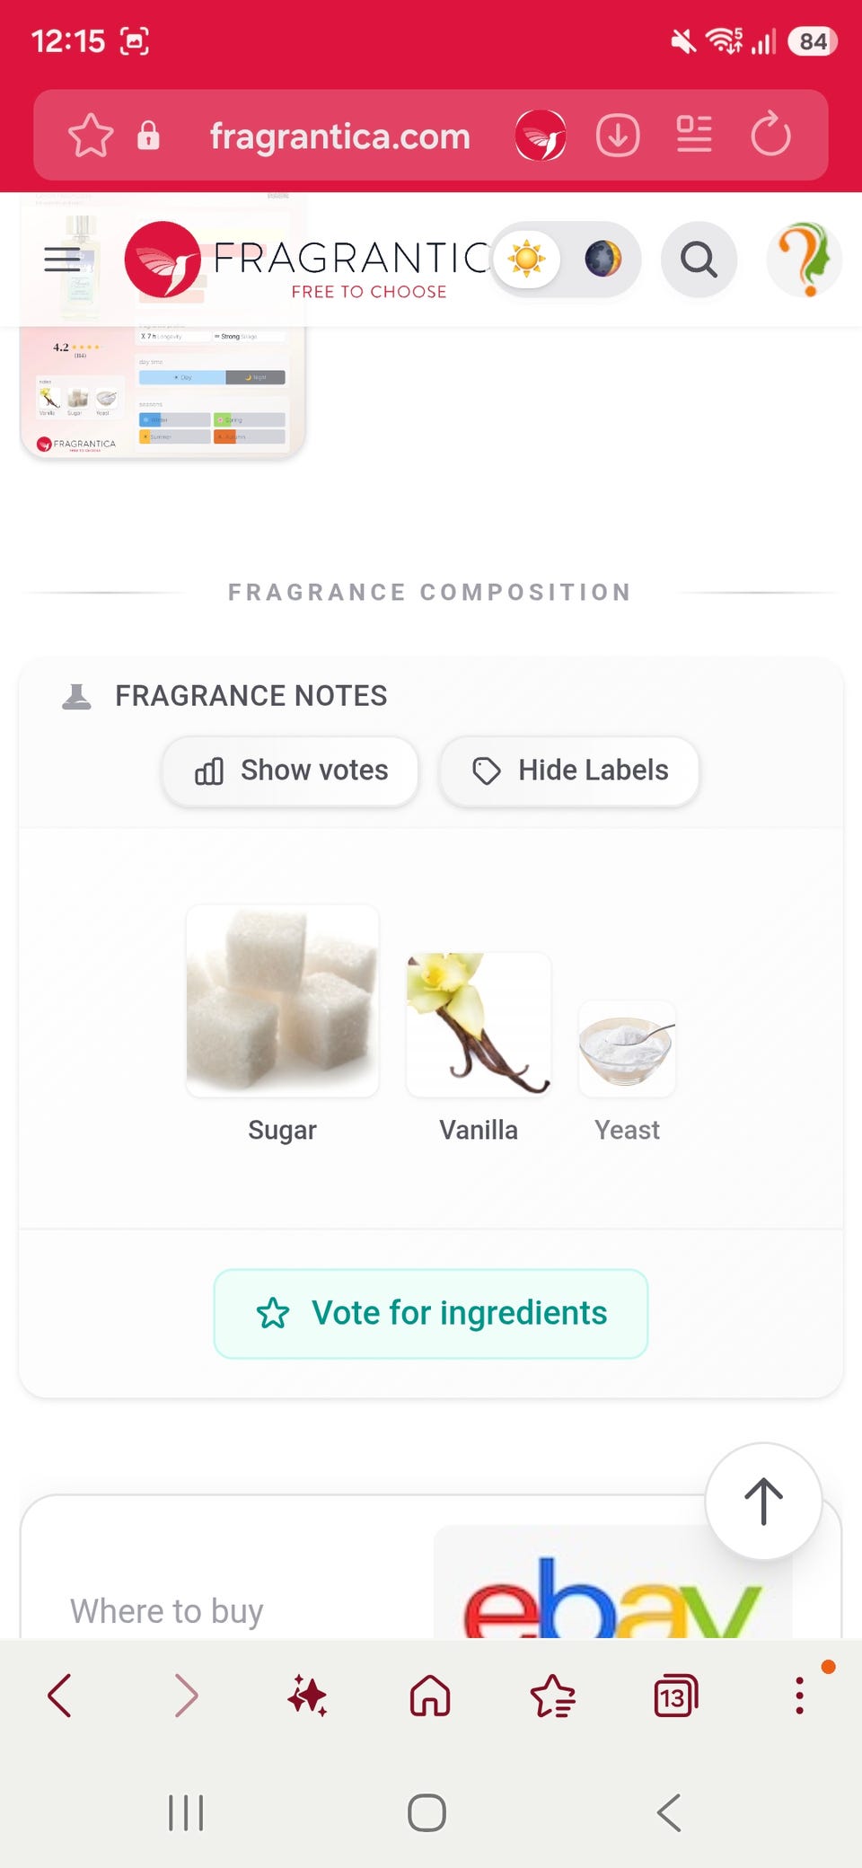Toggle Hide Labels for notes

[x=569, y=771]
